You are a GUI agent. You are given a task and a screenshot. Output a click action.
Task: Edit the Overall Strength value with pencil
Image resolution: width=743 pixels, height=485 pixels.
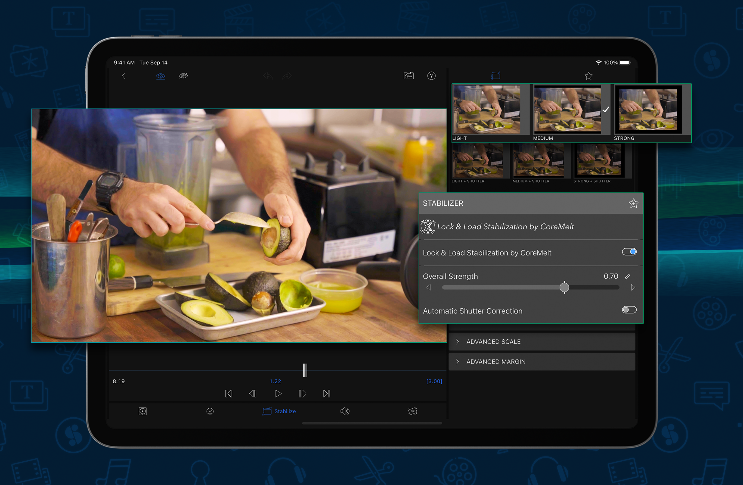pyautogui.click(x=627, y=276)
